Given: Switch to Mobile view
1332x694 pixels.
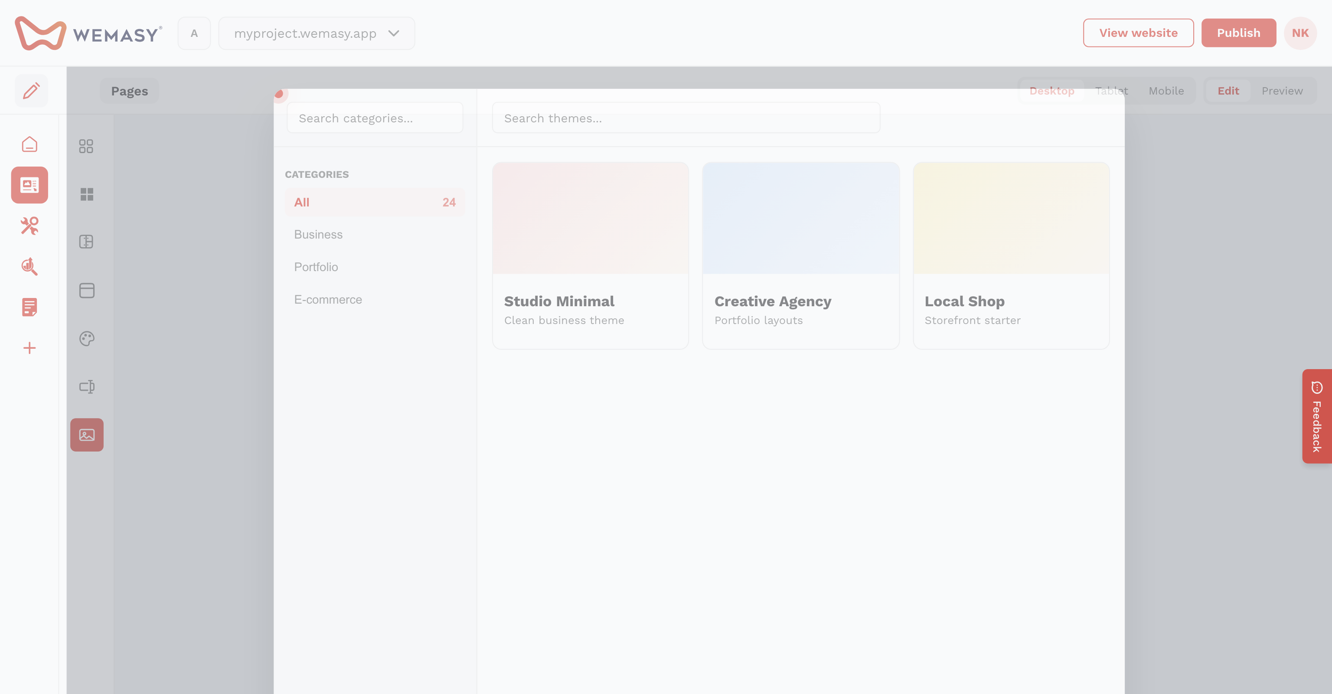Looking at the screenshot, I should coord(1166,91).
